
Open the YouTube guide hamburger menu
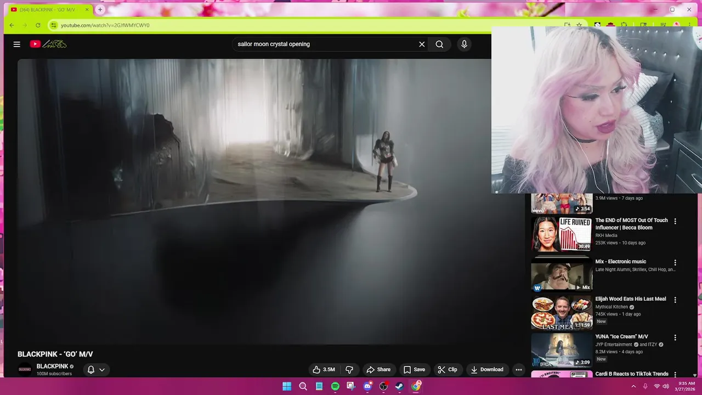point(16,44)
